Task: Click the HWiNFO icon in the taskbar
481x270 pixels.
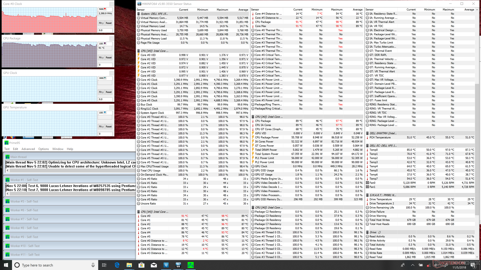Action: 178,265
